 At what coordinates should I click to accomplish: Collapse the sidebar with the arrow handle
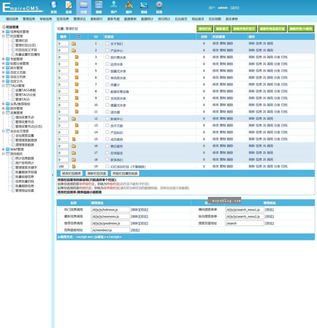click(52, 175)
